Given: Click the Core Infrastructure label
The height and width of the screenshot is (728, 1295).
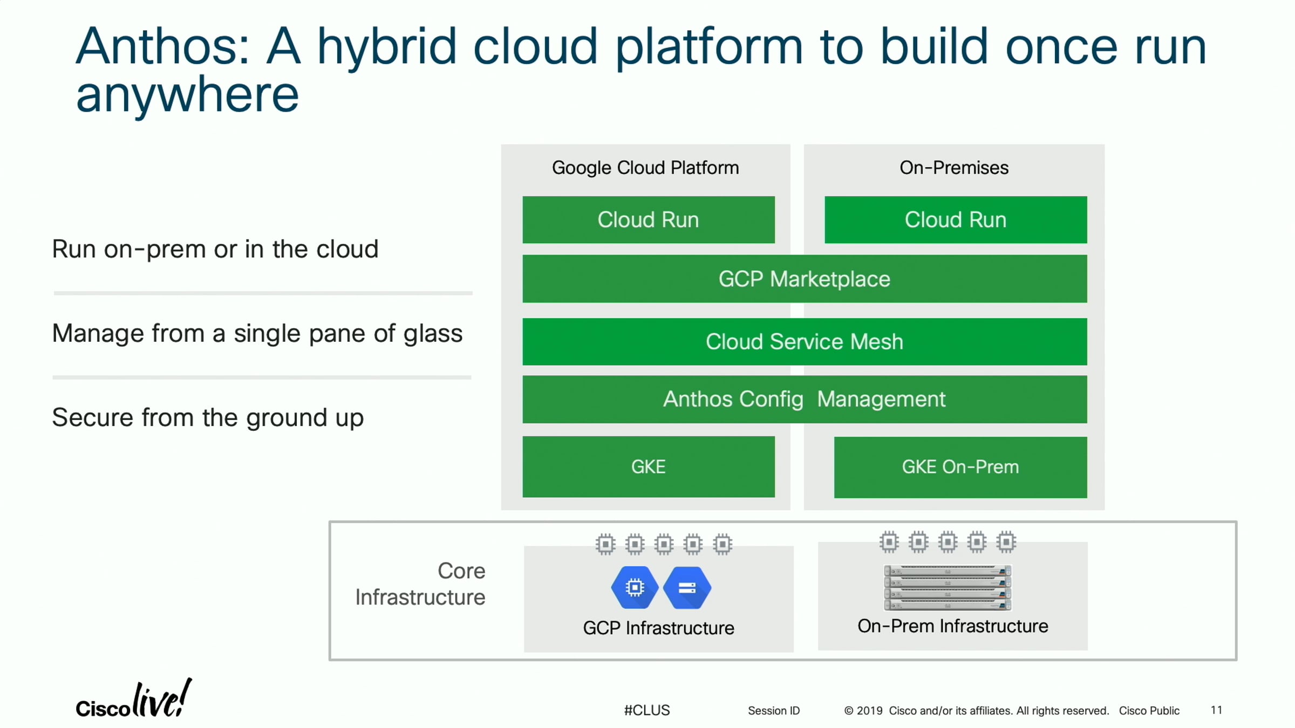Looking at the screenshot, I should (420, 584).
